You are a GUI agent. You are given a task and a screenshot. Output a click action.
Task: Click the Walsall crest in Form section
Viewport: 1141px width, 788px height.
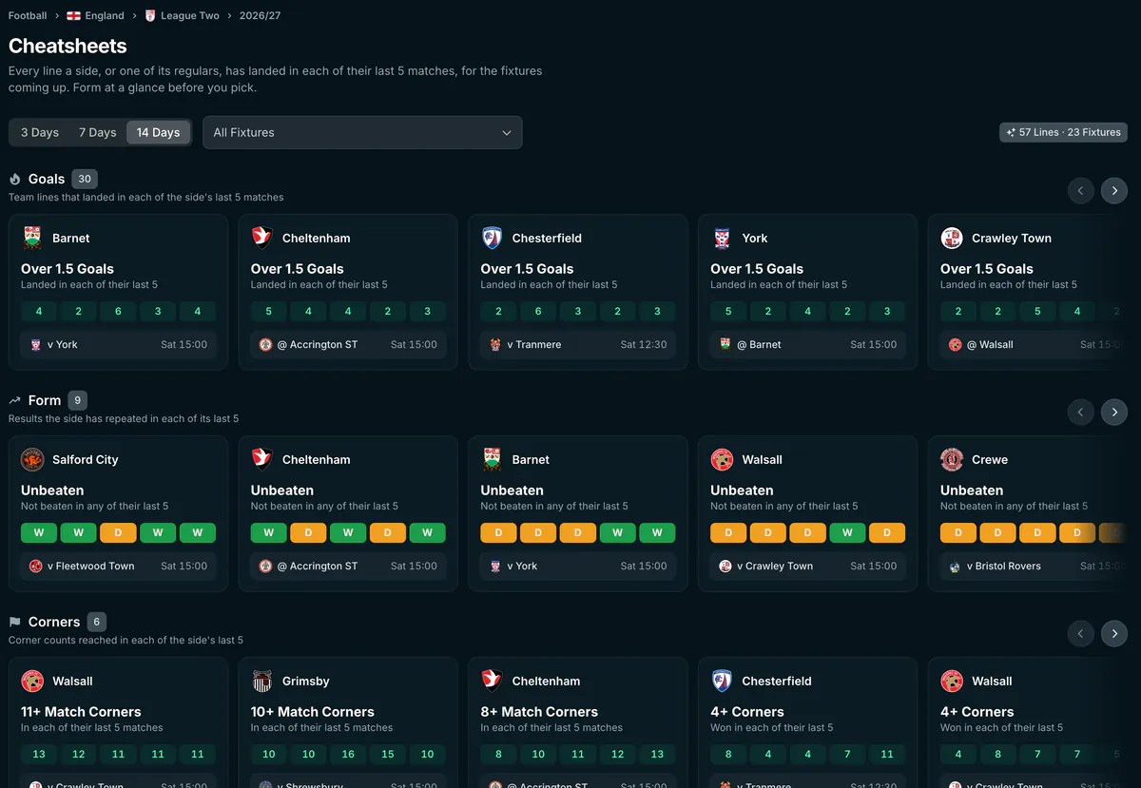[x=723, y=459]
